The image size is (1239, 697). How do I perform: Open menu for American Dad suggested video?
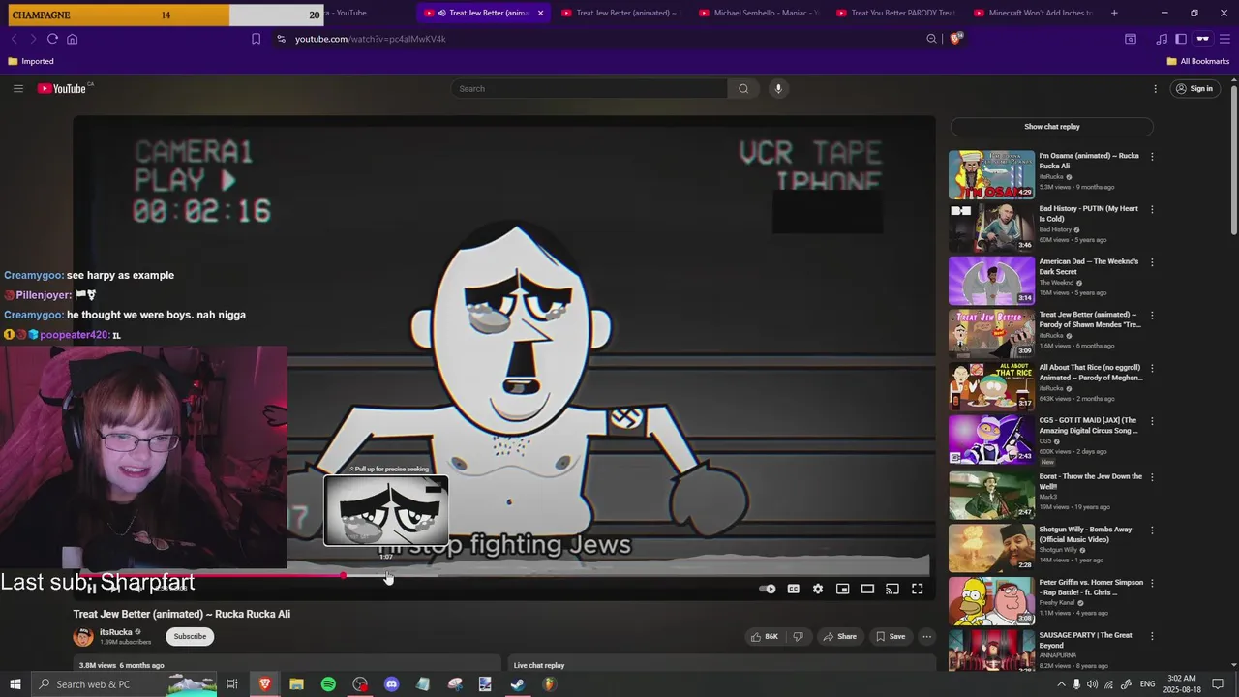pyautogui.click(x=1152, y=262)
